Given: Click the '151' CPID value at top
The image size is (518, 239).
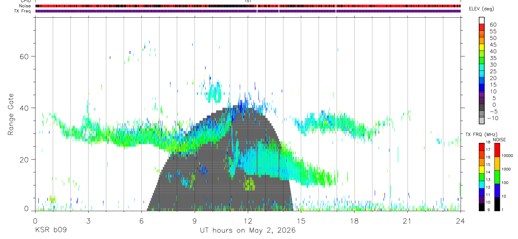Looking at the screenshot, I should click(248, 1).
